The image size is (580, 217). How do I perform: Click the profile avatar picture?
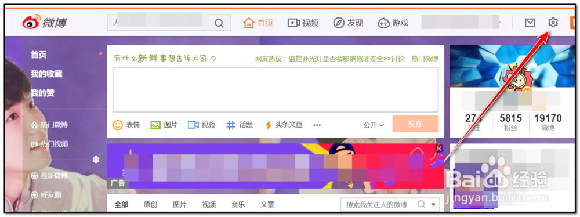point(518,78)
